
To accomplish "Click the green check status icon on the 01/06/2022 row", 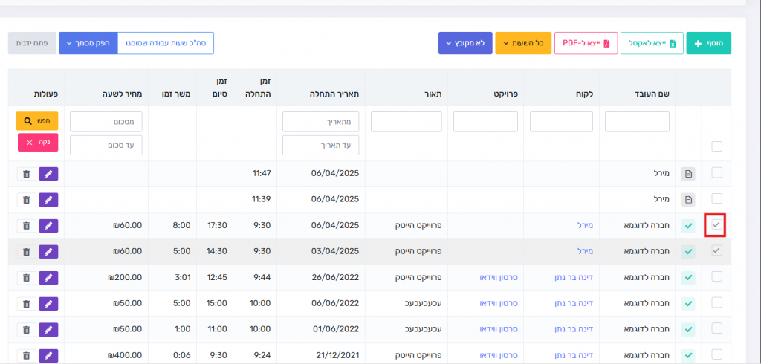I will pyautogui.click(x=688, y=330).
